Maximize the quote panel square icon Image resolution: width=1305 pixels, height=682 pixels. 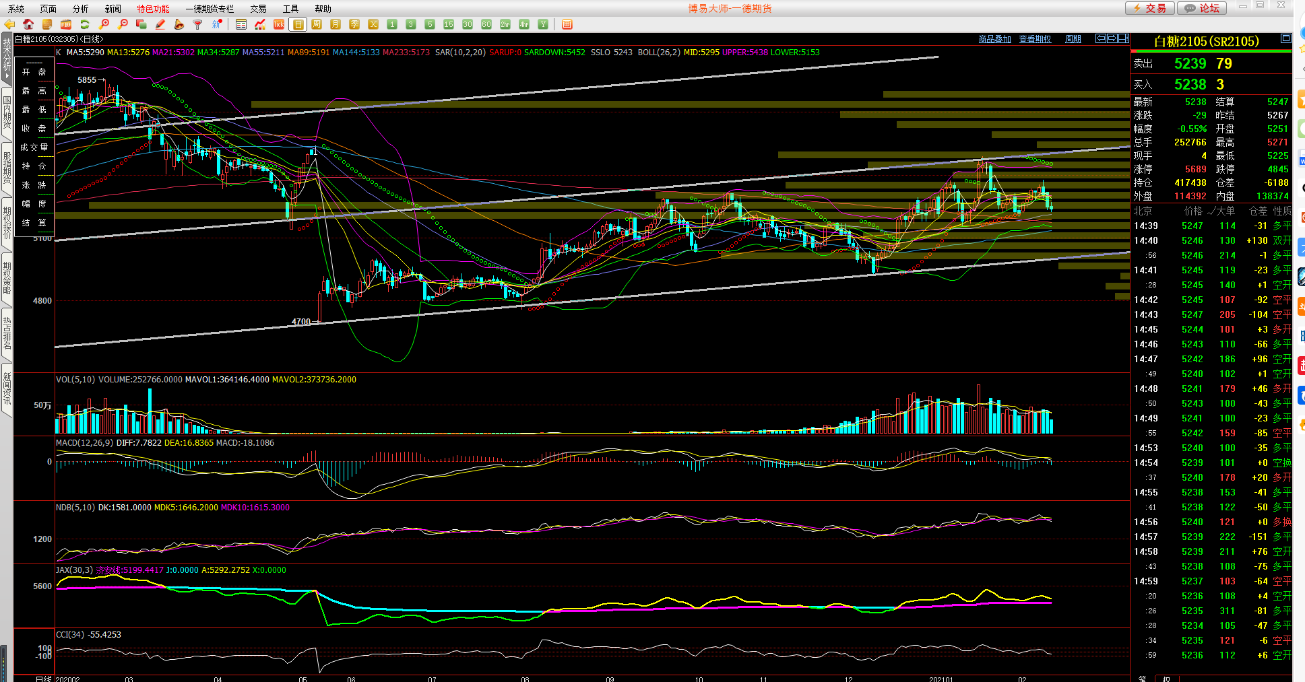tap(1286, 38)
